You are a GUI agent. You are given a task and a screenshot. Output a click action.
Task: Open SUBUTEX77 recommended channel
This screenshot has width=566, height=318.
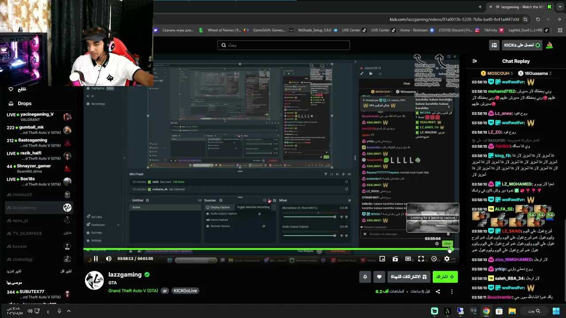coord(39,293)
